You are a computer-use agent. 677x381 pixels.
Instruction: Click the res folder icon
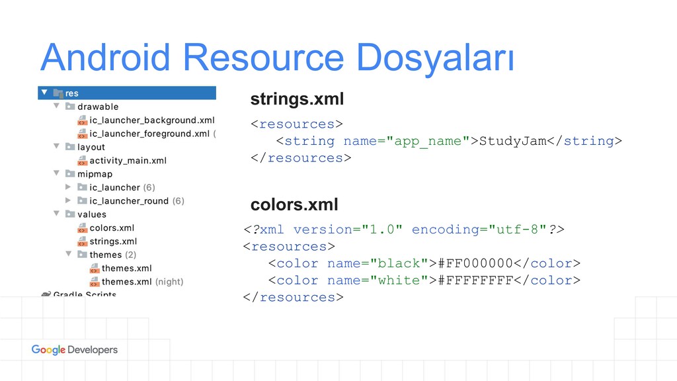[x=58, y=93]
